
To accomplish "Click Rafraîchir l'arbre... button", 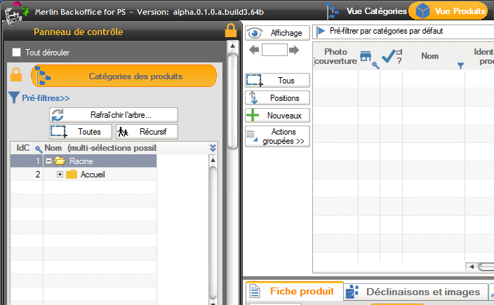I will click(x=114, y=115).
